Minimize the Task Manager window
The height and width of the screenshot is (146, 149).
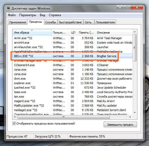(120, 7)
